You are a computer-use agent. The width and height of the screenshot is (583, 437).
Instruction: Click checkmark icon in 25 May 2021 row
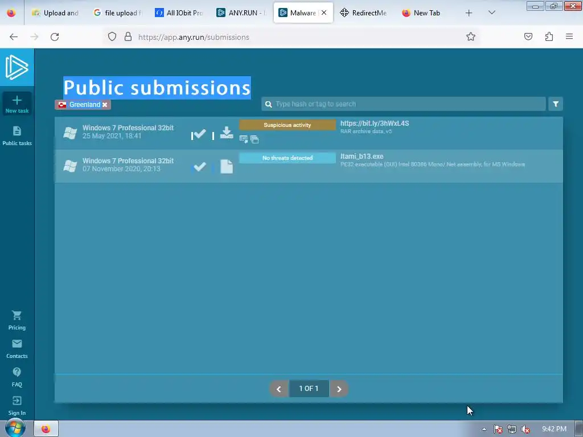coord(199,134)
